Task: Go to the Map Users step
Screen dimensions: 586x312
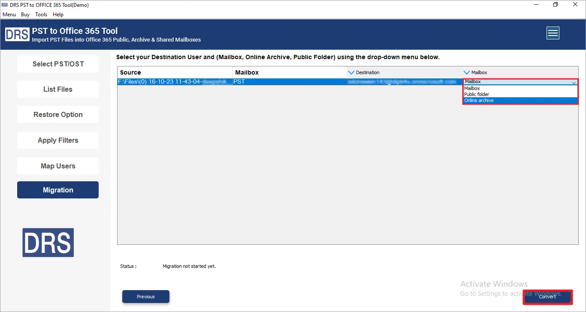Action: point(58,166)
